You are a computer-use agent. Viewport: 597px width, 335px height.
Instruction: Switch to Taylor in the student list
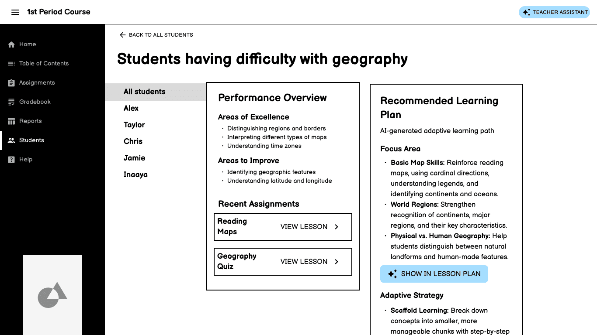(134, 125)
